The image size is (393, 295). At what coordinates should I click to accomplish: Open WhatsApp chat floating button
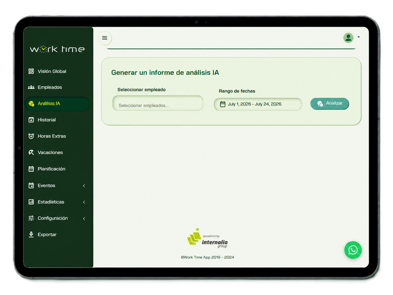tap(353, 250)
